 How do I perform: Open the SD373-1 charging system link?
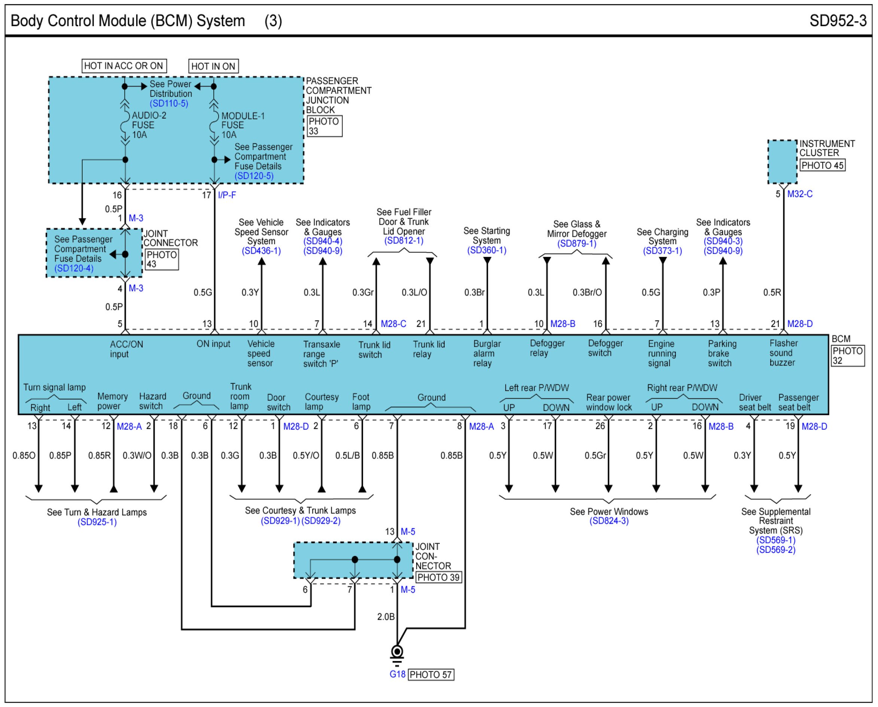662,251
